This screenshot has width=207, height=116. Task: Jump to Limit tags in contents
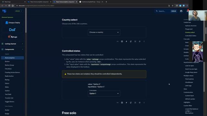point(188,86)
